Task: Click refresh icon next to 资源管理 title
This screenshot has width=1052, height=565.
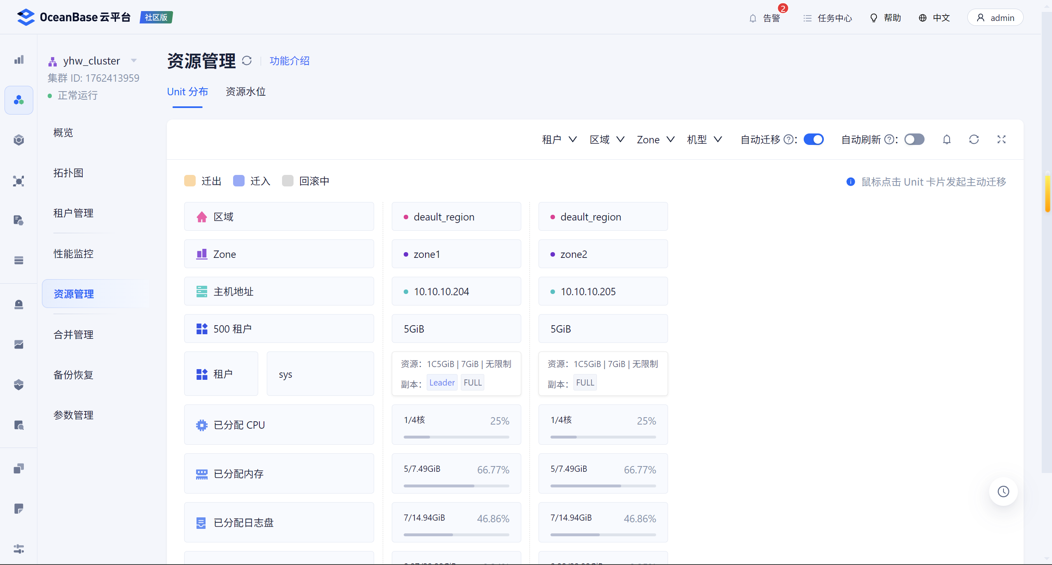Action: 247,61
